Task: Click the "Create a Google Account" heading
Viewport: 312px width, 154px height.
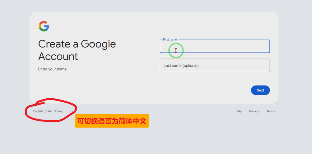Action: click(77, 50)
